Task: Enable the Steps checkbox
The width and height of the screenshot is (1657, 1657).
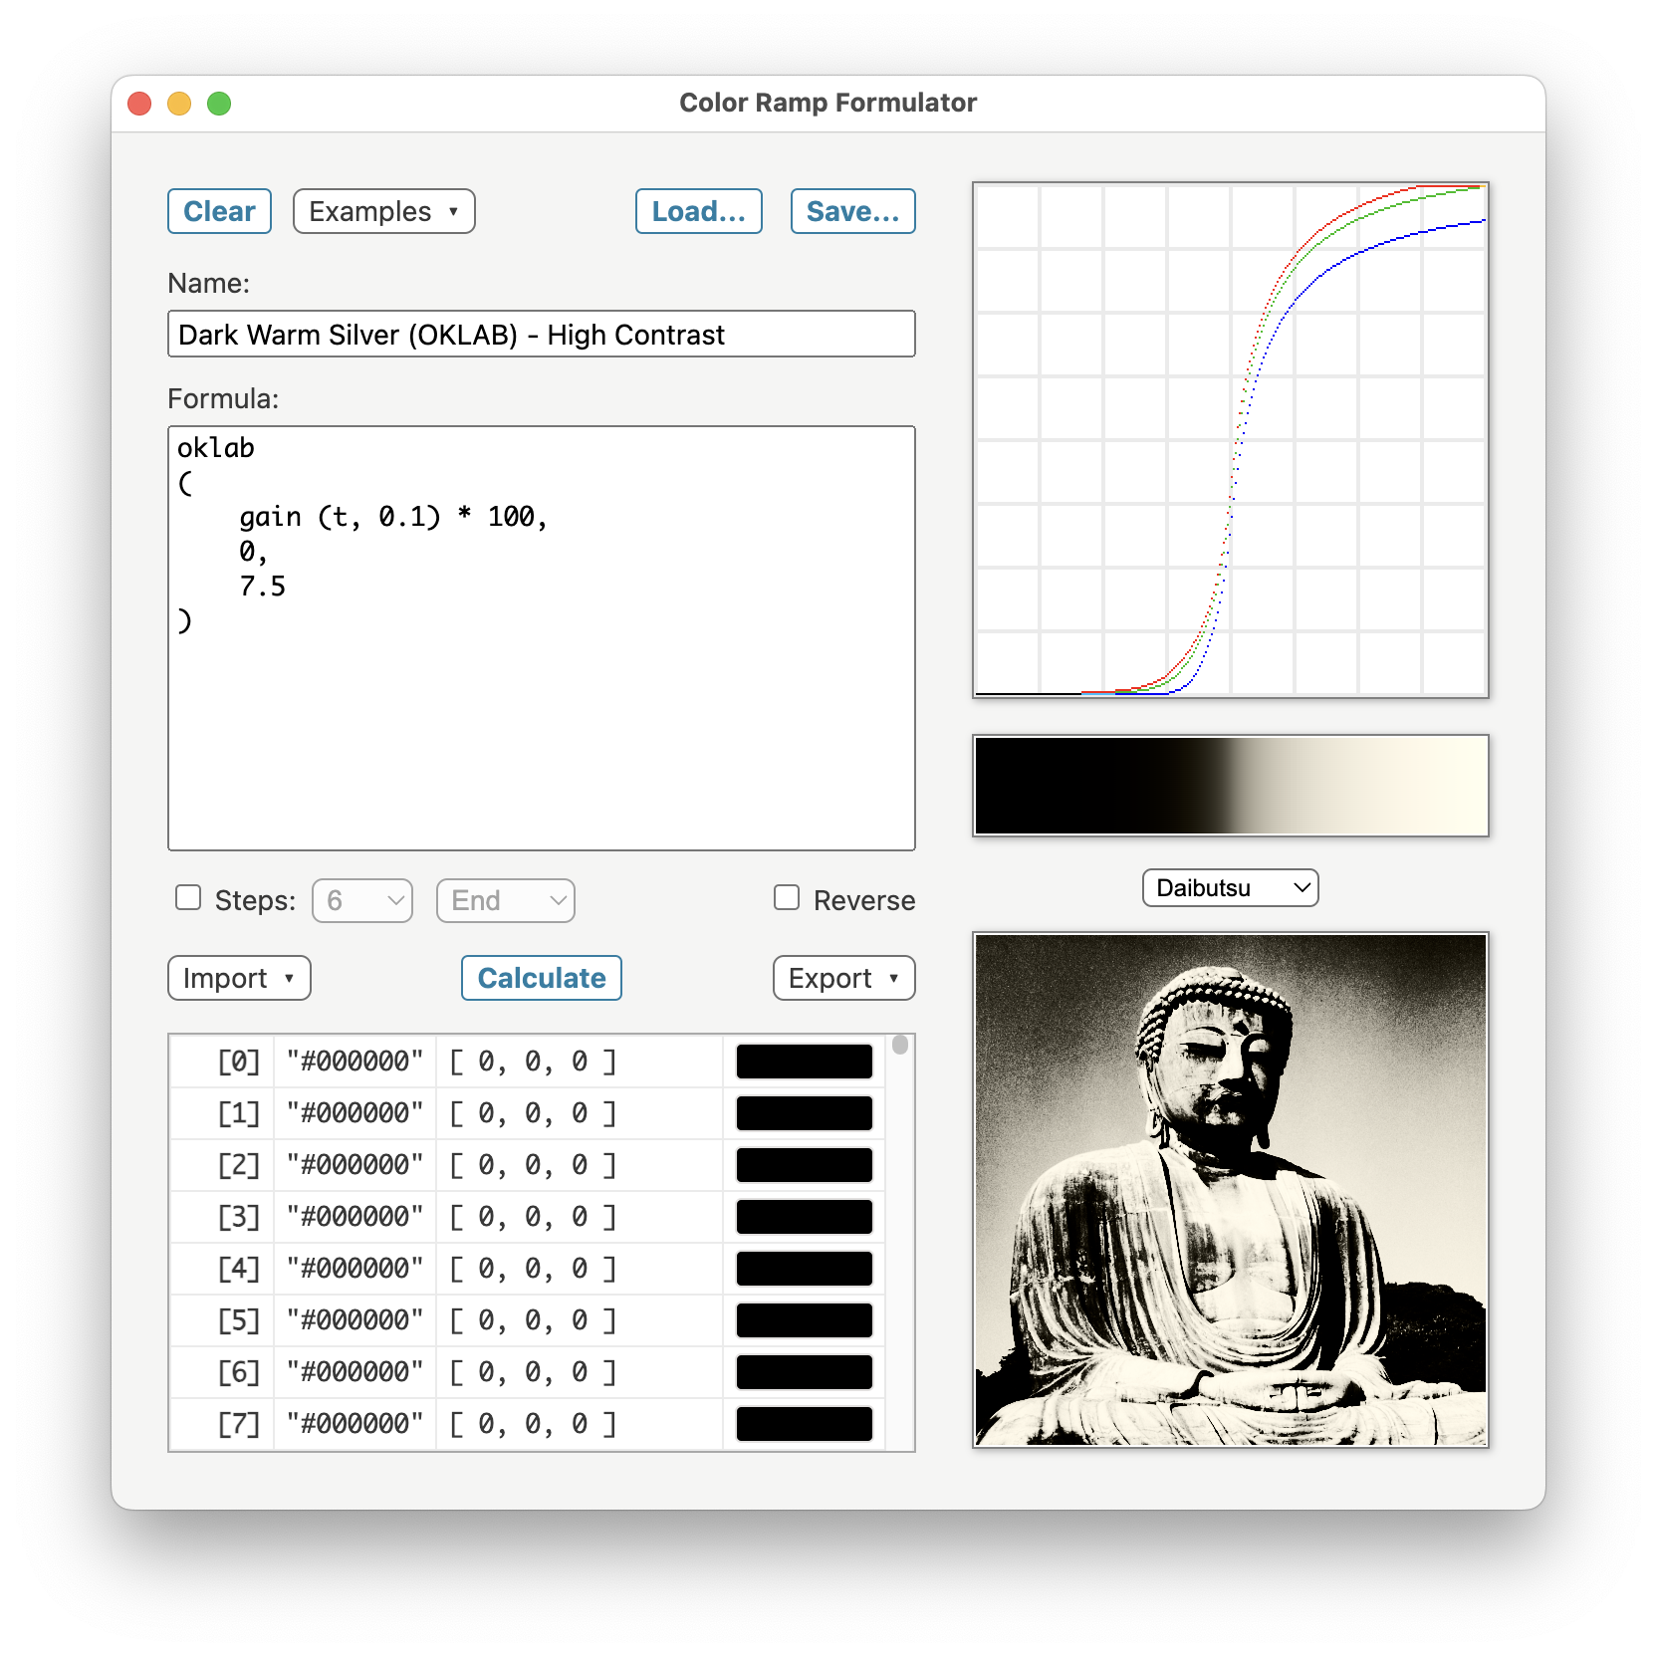Action: (188, 898)
